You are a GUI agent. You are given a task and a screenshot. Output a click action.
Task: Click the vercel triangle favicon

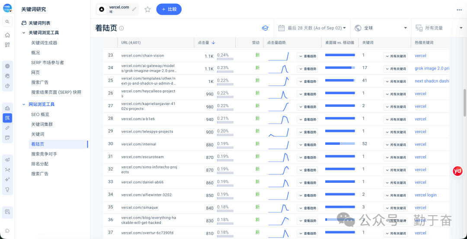coord(102,9)
